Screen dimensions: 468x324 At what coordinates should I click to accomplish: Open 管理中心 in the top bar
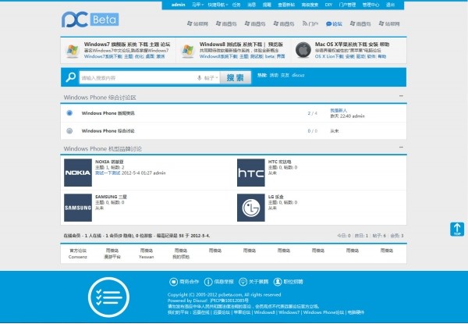pos(370,5)
